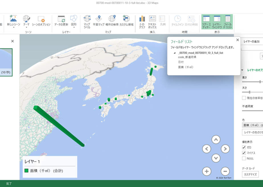Switch to 平面マップ flat map
This screenshot has width=263, height=187.
(98, 21)
